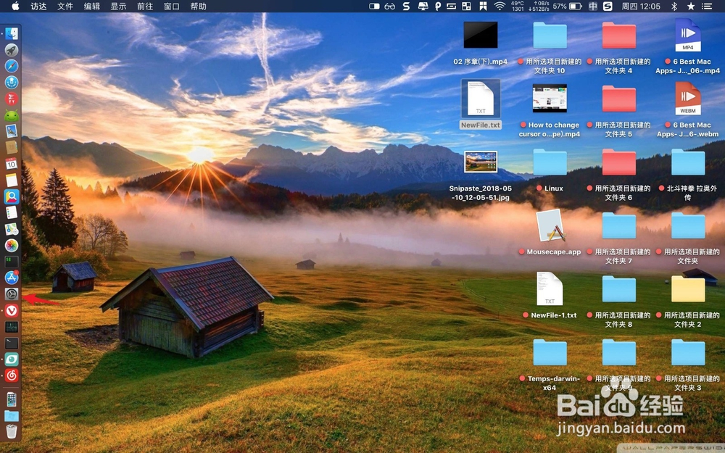Viewport: 725px width, 453px height.
Task: Open Launchpad in the Dock
Action: click(12, 49)
